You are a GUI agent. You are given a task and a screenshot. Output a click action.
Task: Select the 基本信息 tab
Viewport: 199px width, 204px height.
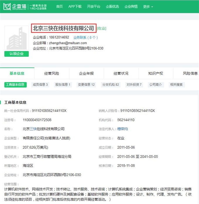[17, 73]
